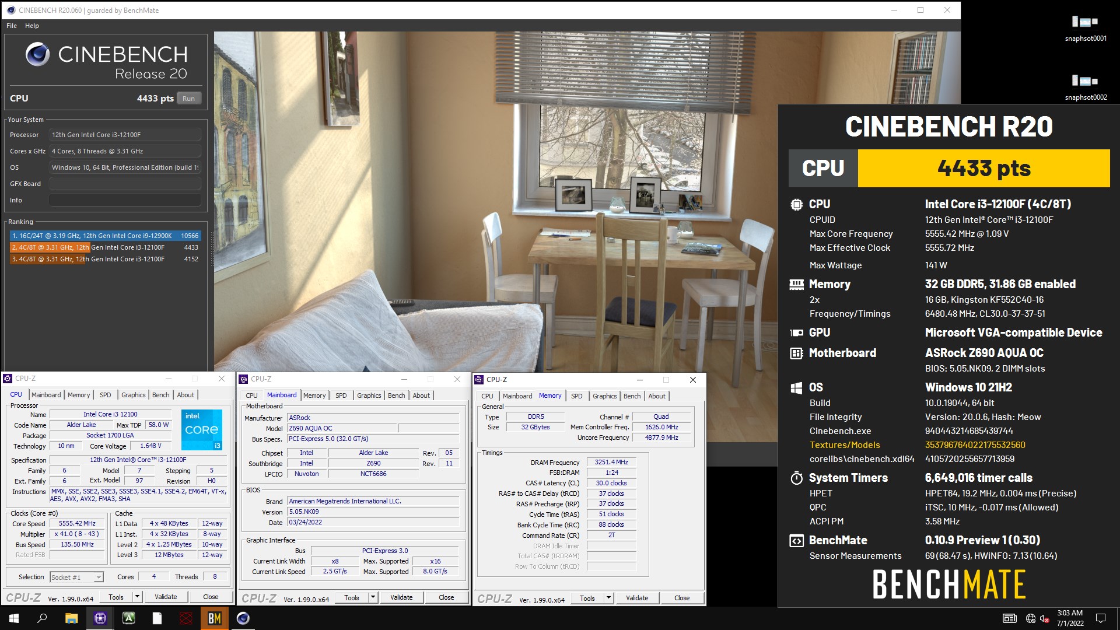The height and width of the screenshot is (630, 1120).
Task: Select ranking entry 1 i9-12900K
Action: (x=105, y=236)
